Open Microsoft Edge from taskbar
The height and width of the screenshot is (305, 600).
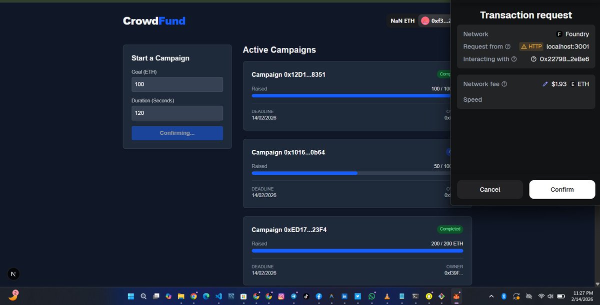coord(206,296)
